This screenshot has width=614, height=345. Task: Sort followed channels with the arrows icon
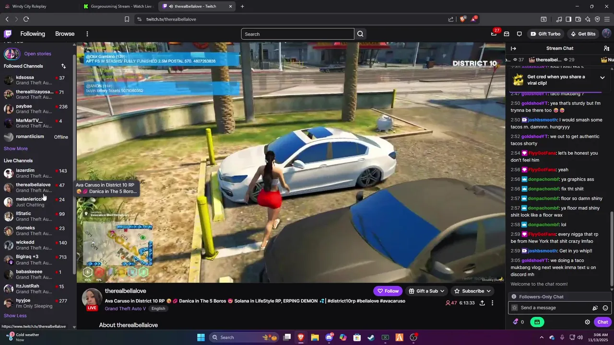point(63,66)
